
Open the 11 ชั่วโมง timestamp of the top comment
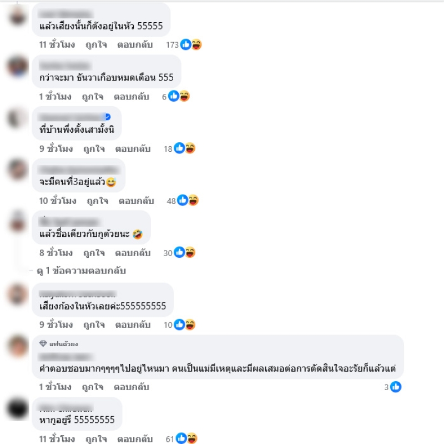tap(57, 44)
